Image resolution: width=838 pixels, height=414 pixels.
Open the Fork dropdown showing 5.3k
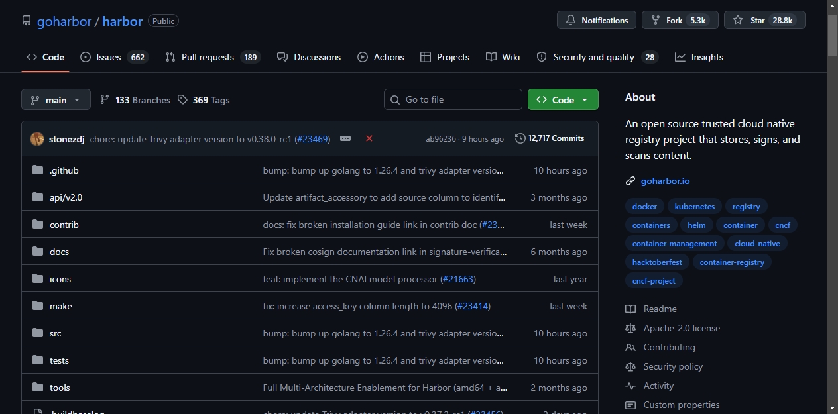click(x=680, y=21)
